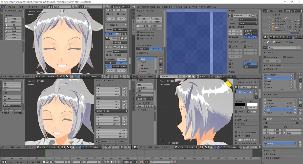Select the Blank (ブランク) generated type
The height and width of the screenshot is (164, 303).
click(x=250, y=31)
